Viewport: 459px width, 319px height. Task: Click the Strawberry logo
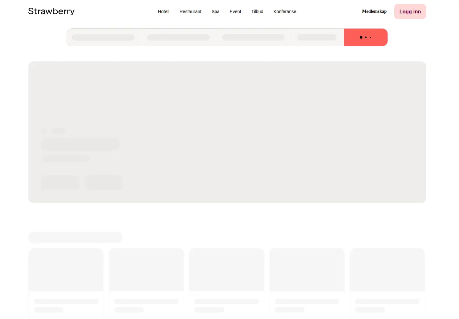click(x=51, y=11)
